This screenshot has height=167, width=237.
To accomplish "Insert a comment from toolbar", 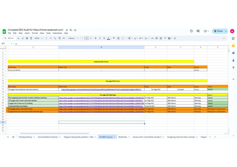I will coord(156,38).
